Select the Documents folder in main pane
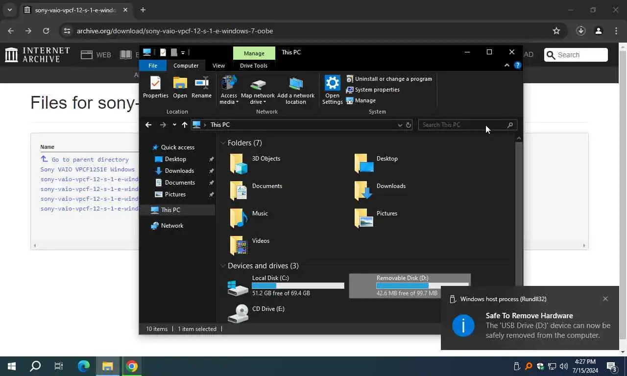Screen dimensions: 627x376 point(256,190)
